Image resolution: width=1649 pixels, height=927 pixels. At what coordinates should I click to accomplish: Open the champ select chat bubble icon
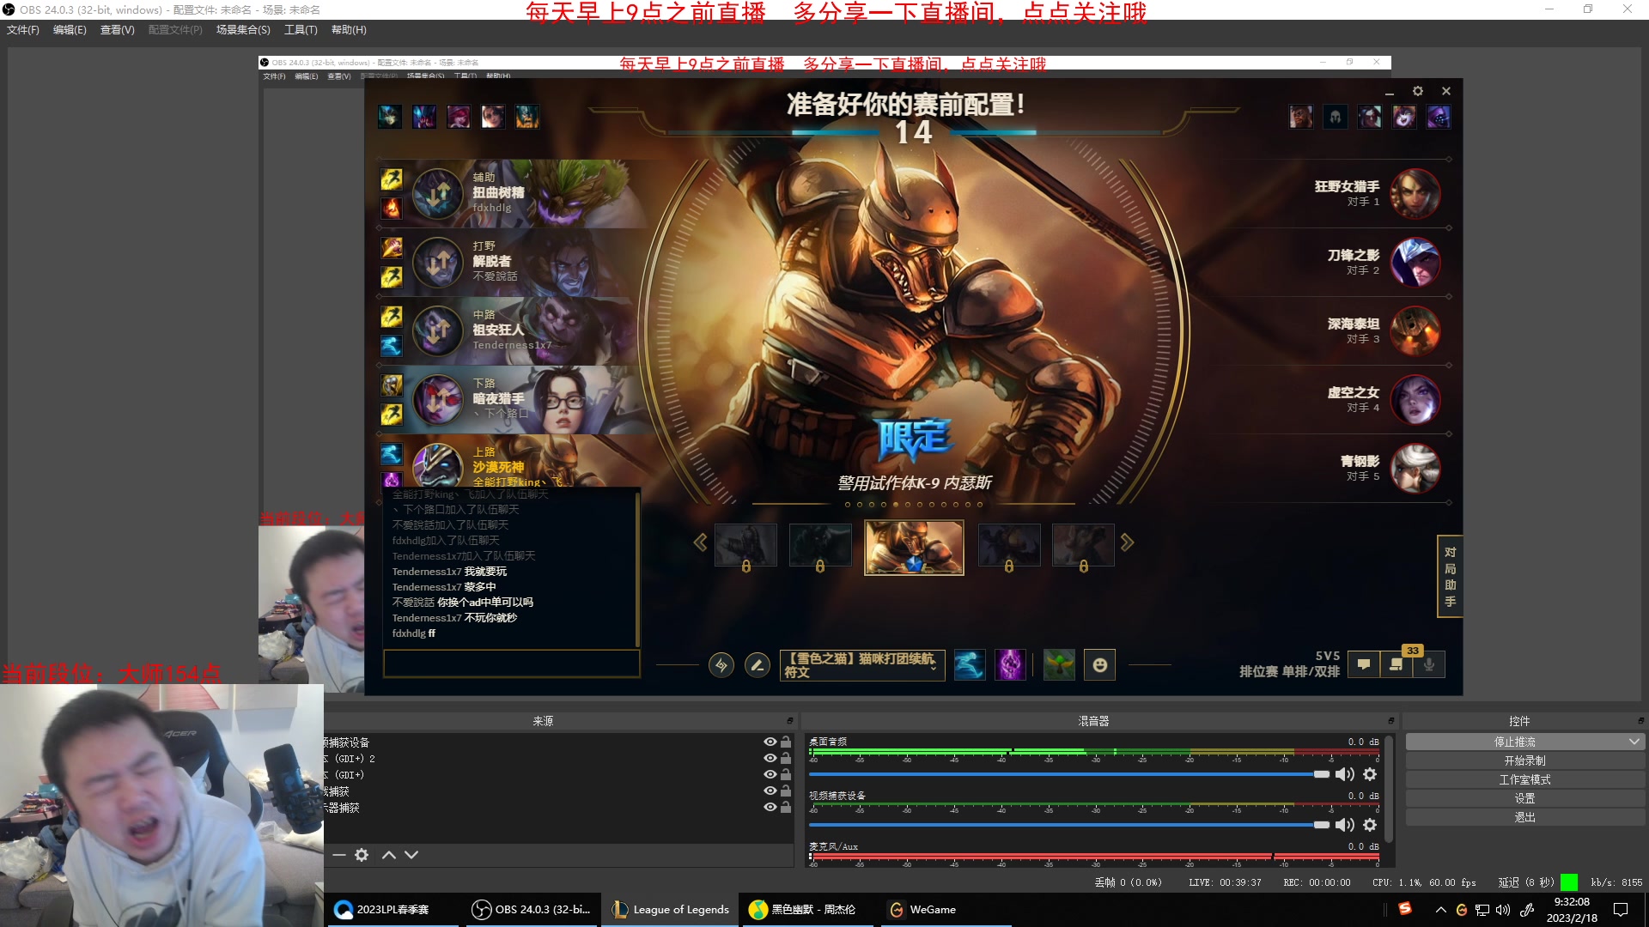pos(1364,664)
